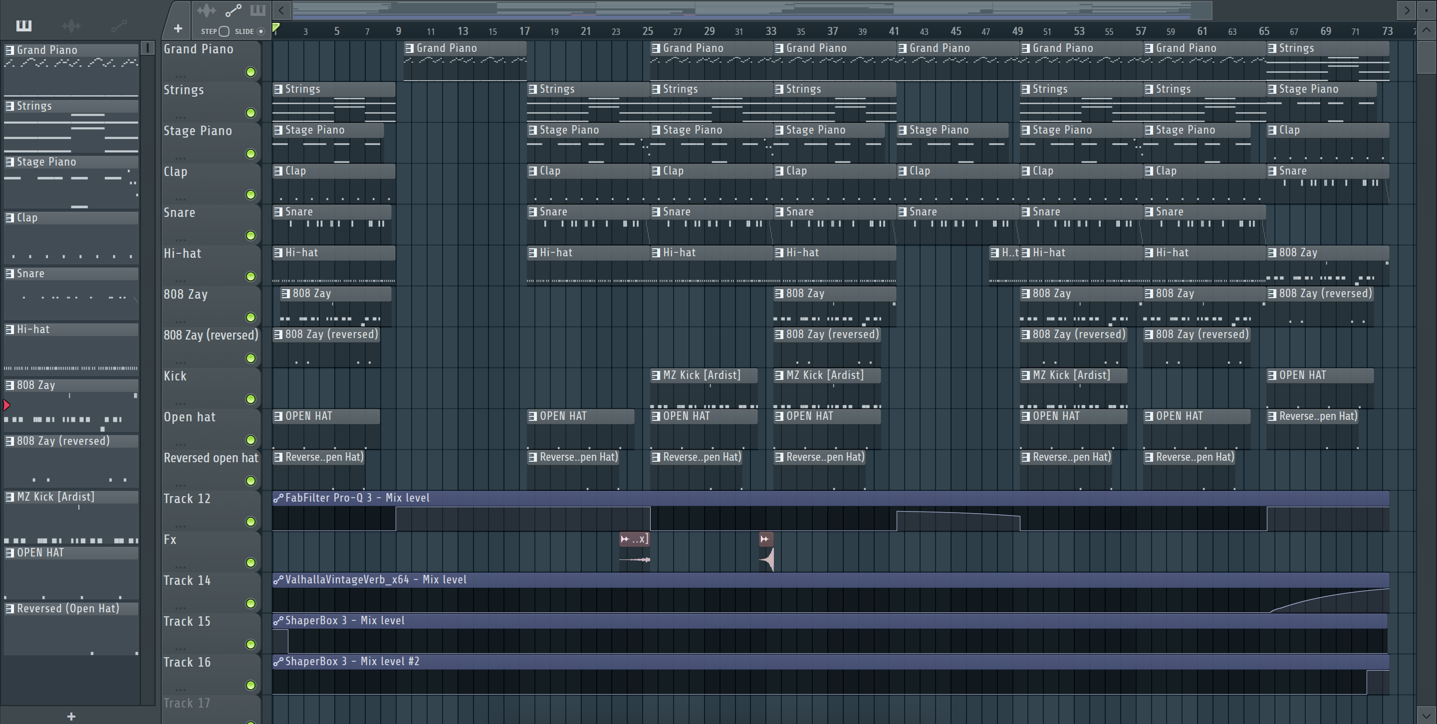Click icon of small 'H..t' Hi-hat clip
1437x724 pixels.
pyautogui.click(x=994, y=252)
